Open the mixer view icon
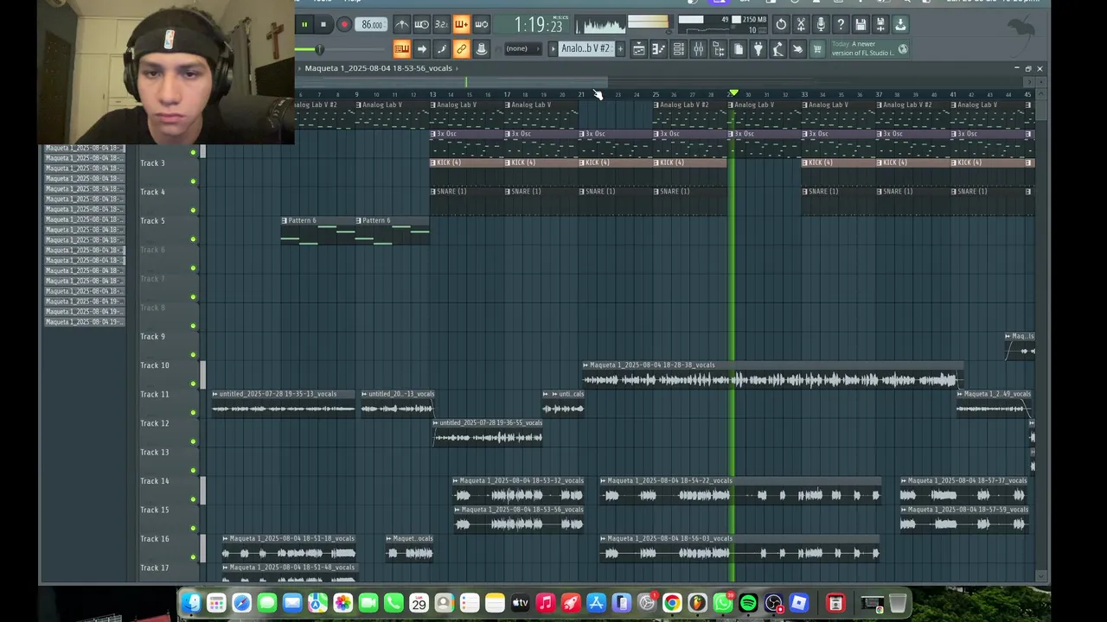The image size is (1107, 622). click(698, 49)
